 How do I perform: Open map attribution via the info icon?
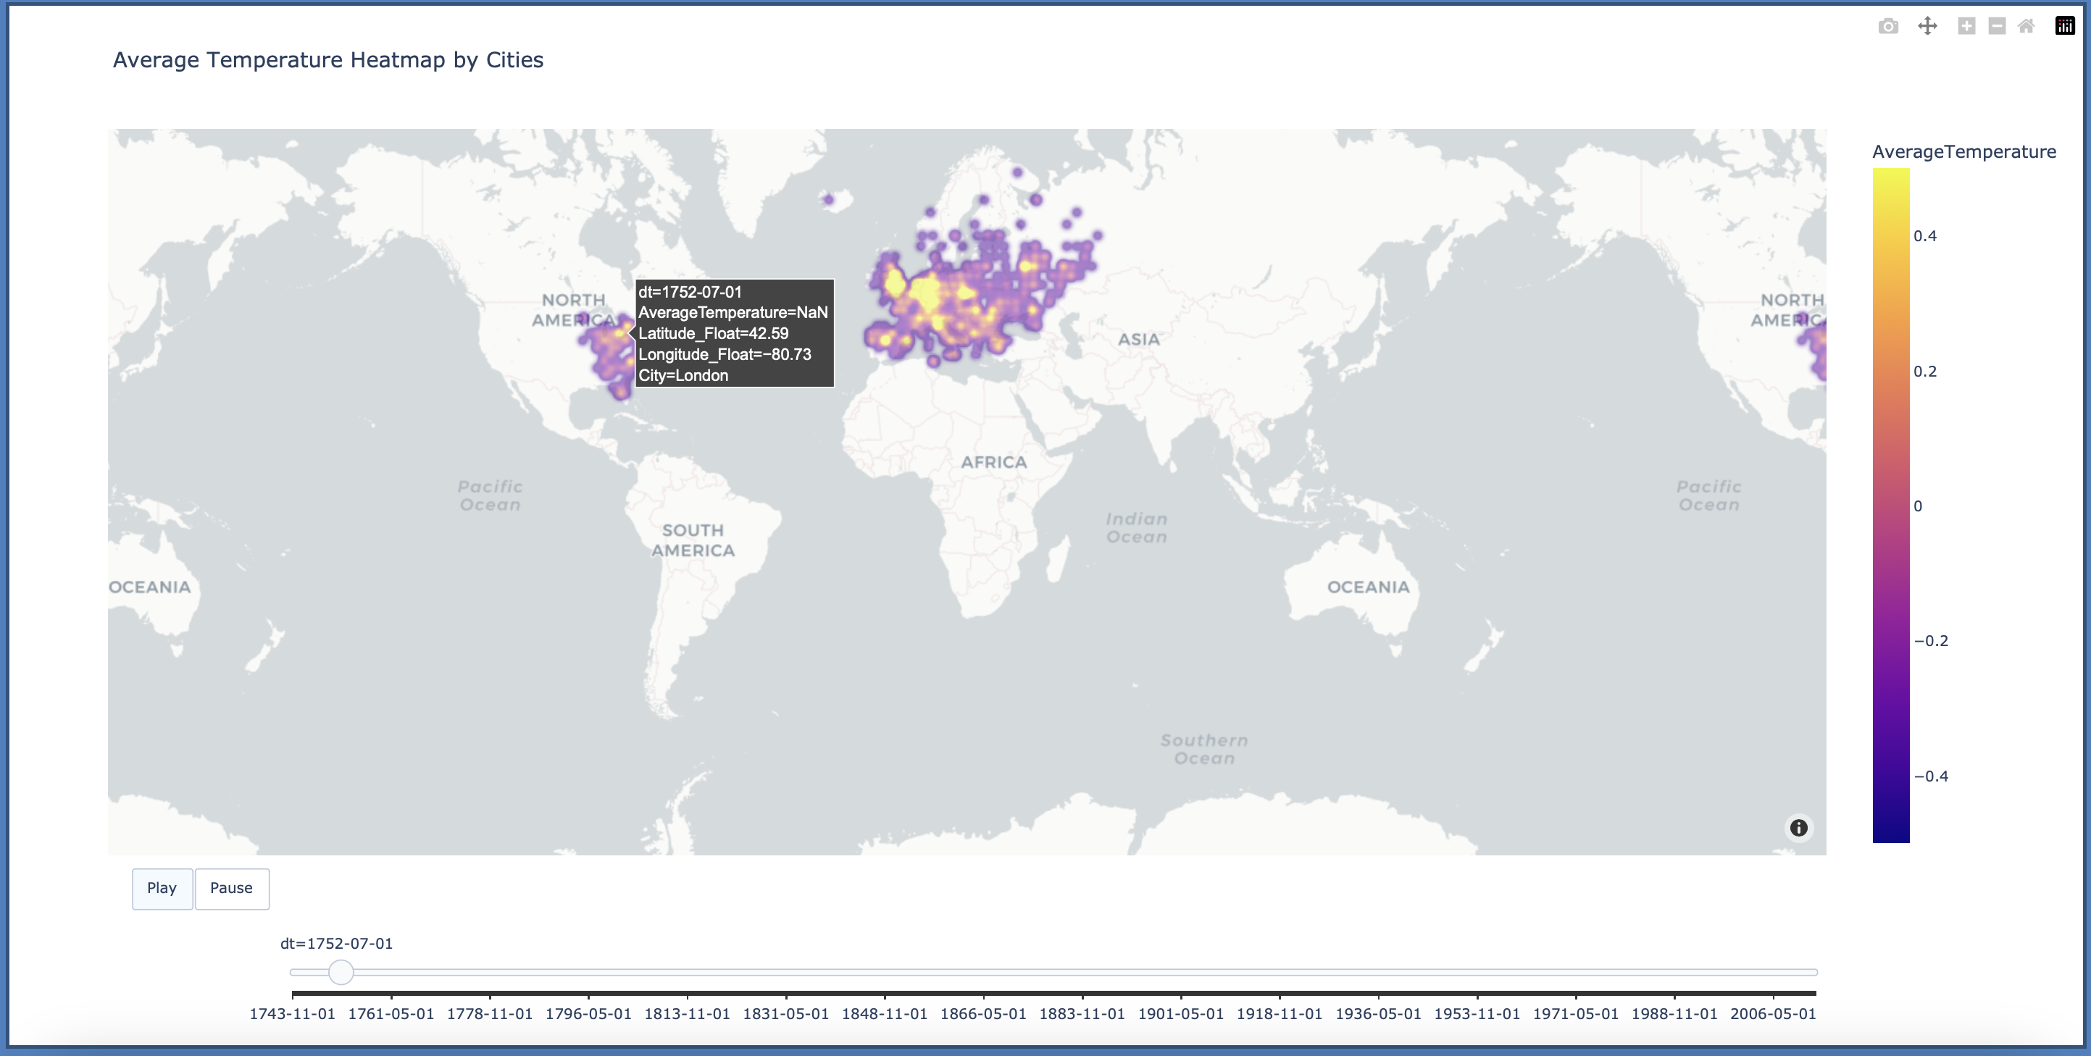pos(1798,828)
